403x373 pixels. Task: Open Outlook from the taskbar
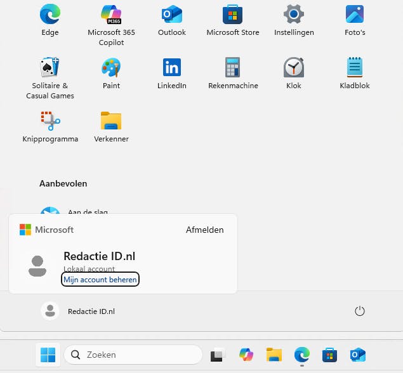358,355
